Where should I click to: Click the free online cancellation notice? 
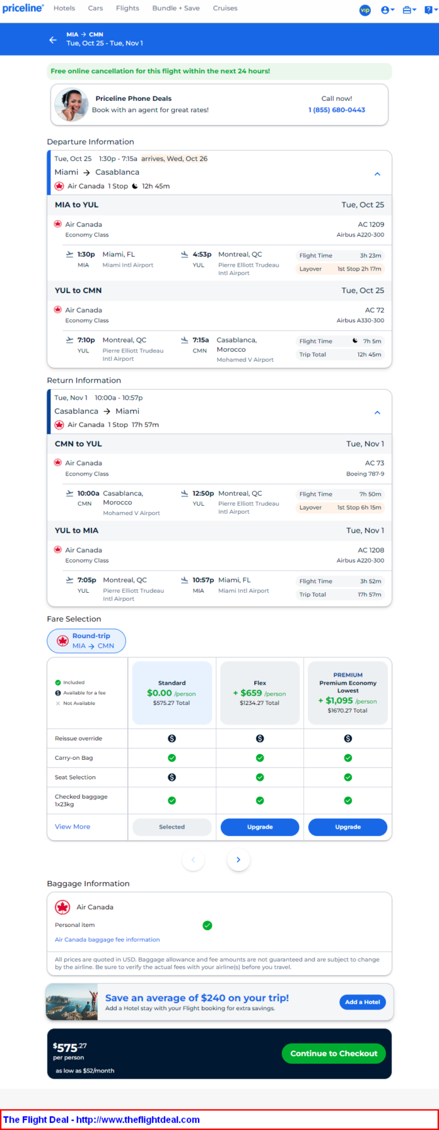(x=220, y=71)
